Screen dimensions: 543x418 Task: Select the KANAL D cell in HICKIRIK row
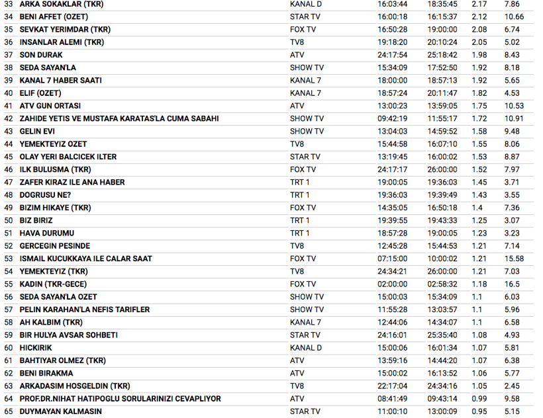(305, 348)
